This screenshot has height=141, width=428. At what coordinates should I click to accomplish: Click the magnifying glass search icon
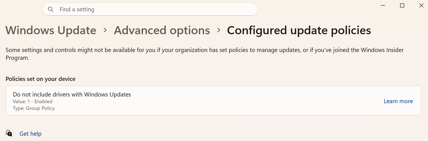51,9
